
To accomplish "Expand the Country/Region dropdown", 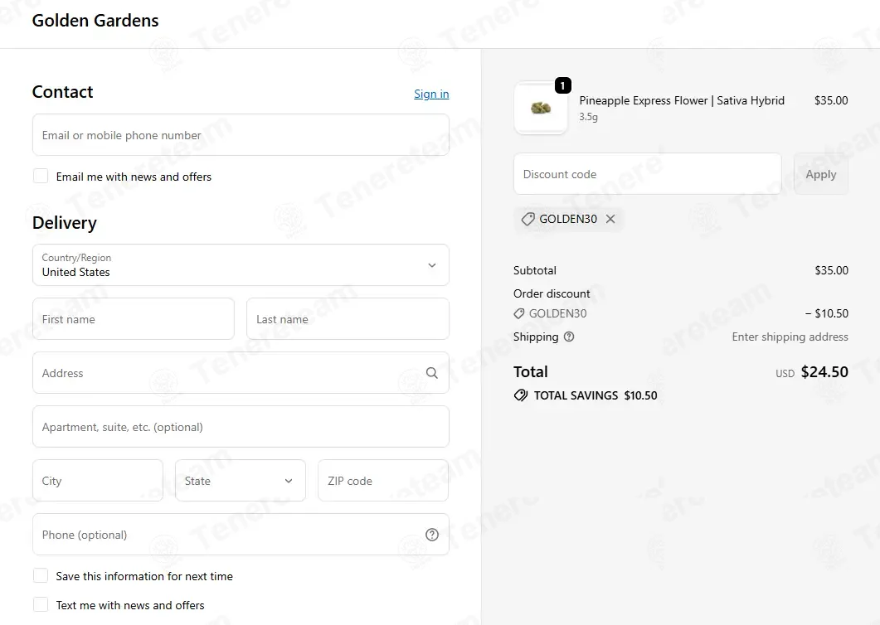I will tap(241, 264).
